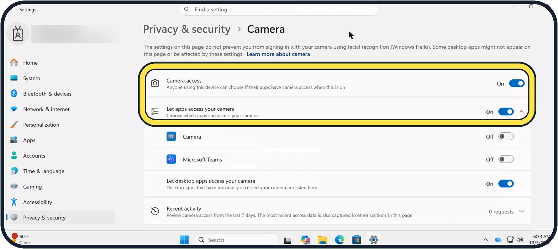Select Privacy & security in the sidebar
The height and width of the screenshot is (249, 558).
(60, 217)
